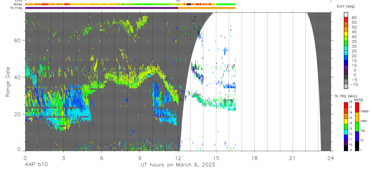This screenshot has height=171, width=372.
Task: Click the yellow 40–45 degree elevation color segment
Action: (x=346, y=34)
